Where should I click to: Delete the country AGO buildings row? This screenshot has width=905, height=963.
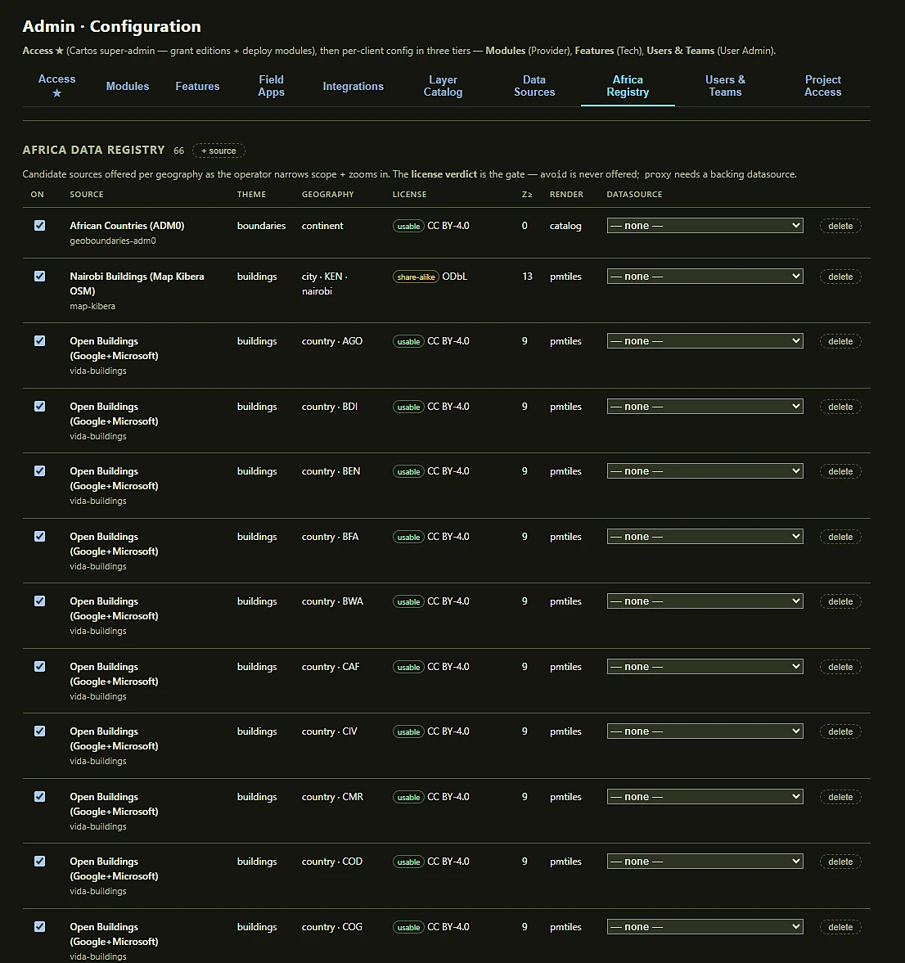840,341
